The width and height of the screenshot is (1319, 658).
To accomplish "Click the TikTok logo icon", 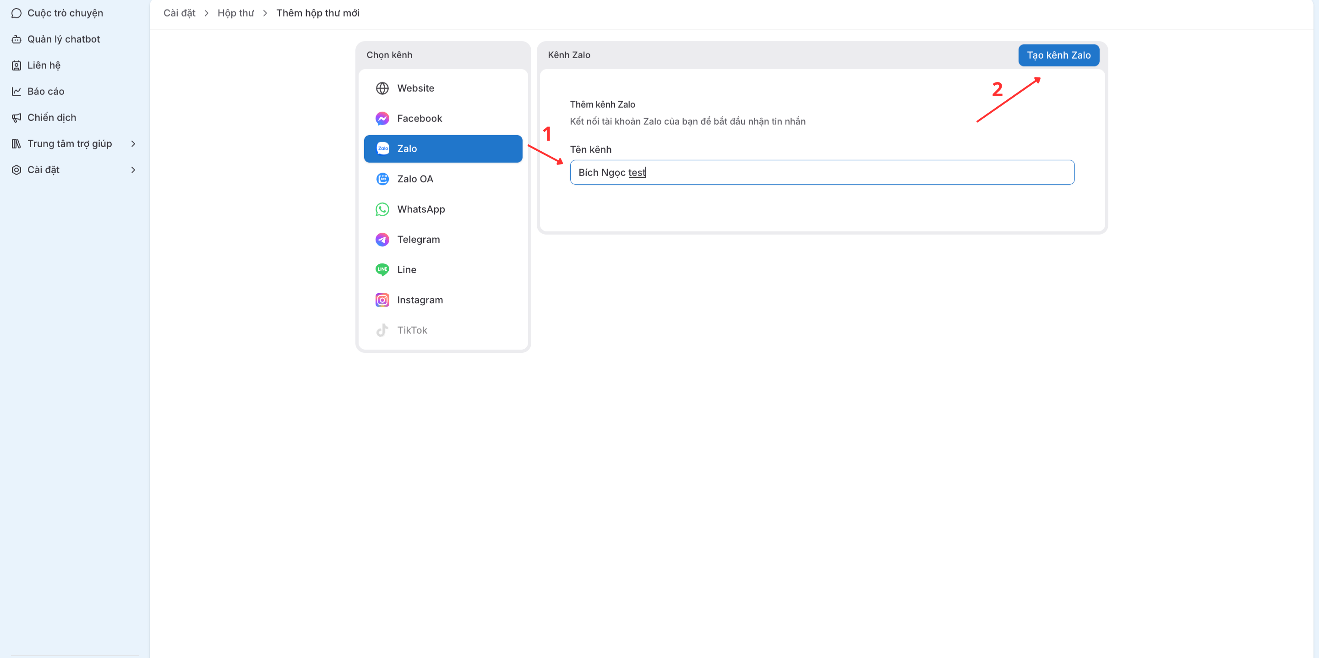I will (382, 330).
